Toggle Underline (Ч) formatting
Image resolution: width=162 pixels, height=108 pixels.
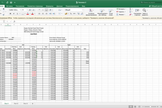click(x=17, y=13)
